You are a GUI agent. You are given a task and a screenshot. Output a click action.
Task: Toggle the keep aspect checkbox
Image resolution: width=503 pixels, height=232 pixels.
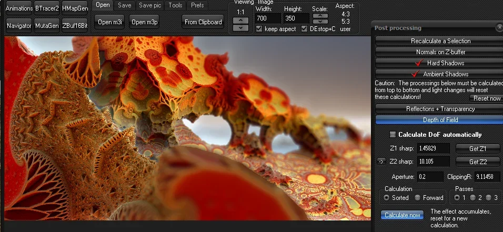point(259,29)
